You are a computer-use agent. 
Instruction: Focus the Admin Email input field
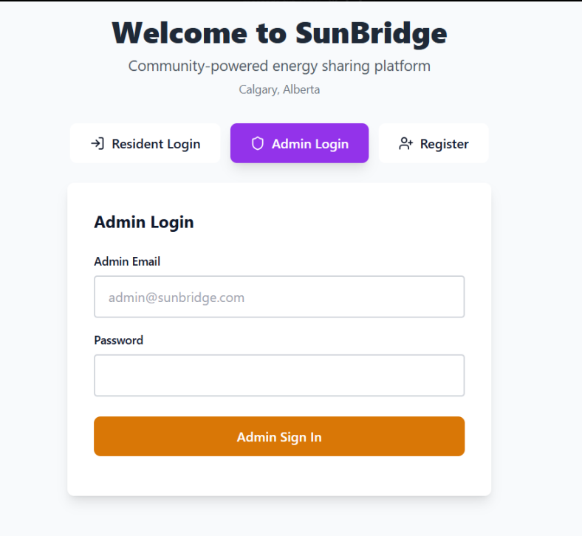coord(279,298)
